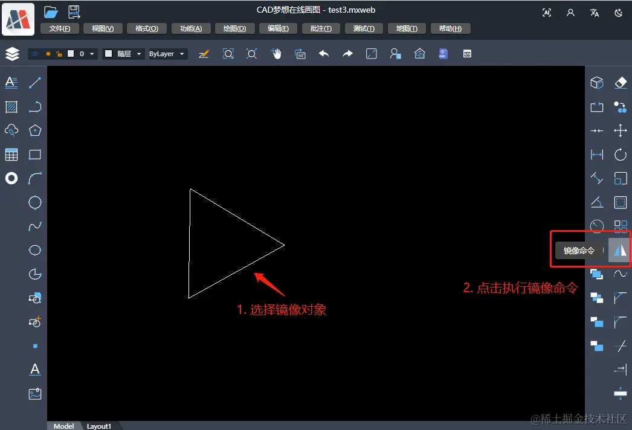Image resolution: width=632 pixels, height=430 pixels.
Task: Select the Polyline tool
Action: coord(35,107)
